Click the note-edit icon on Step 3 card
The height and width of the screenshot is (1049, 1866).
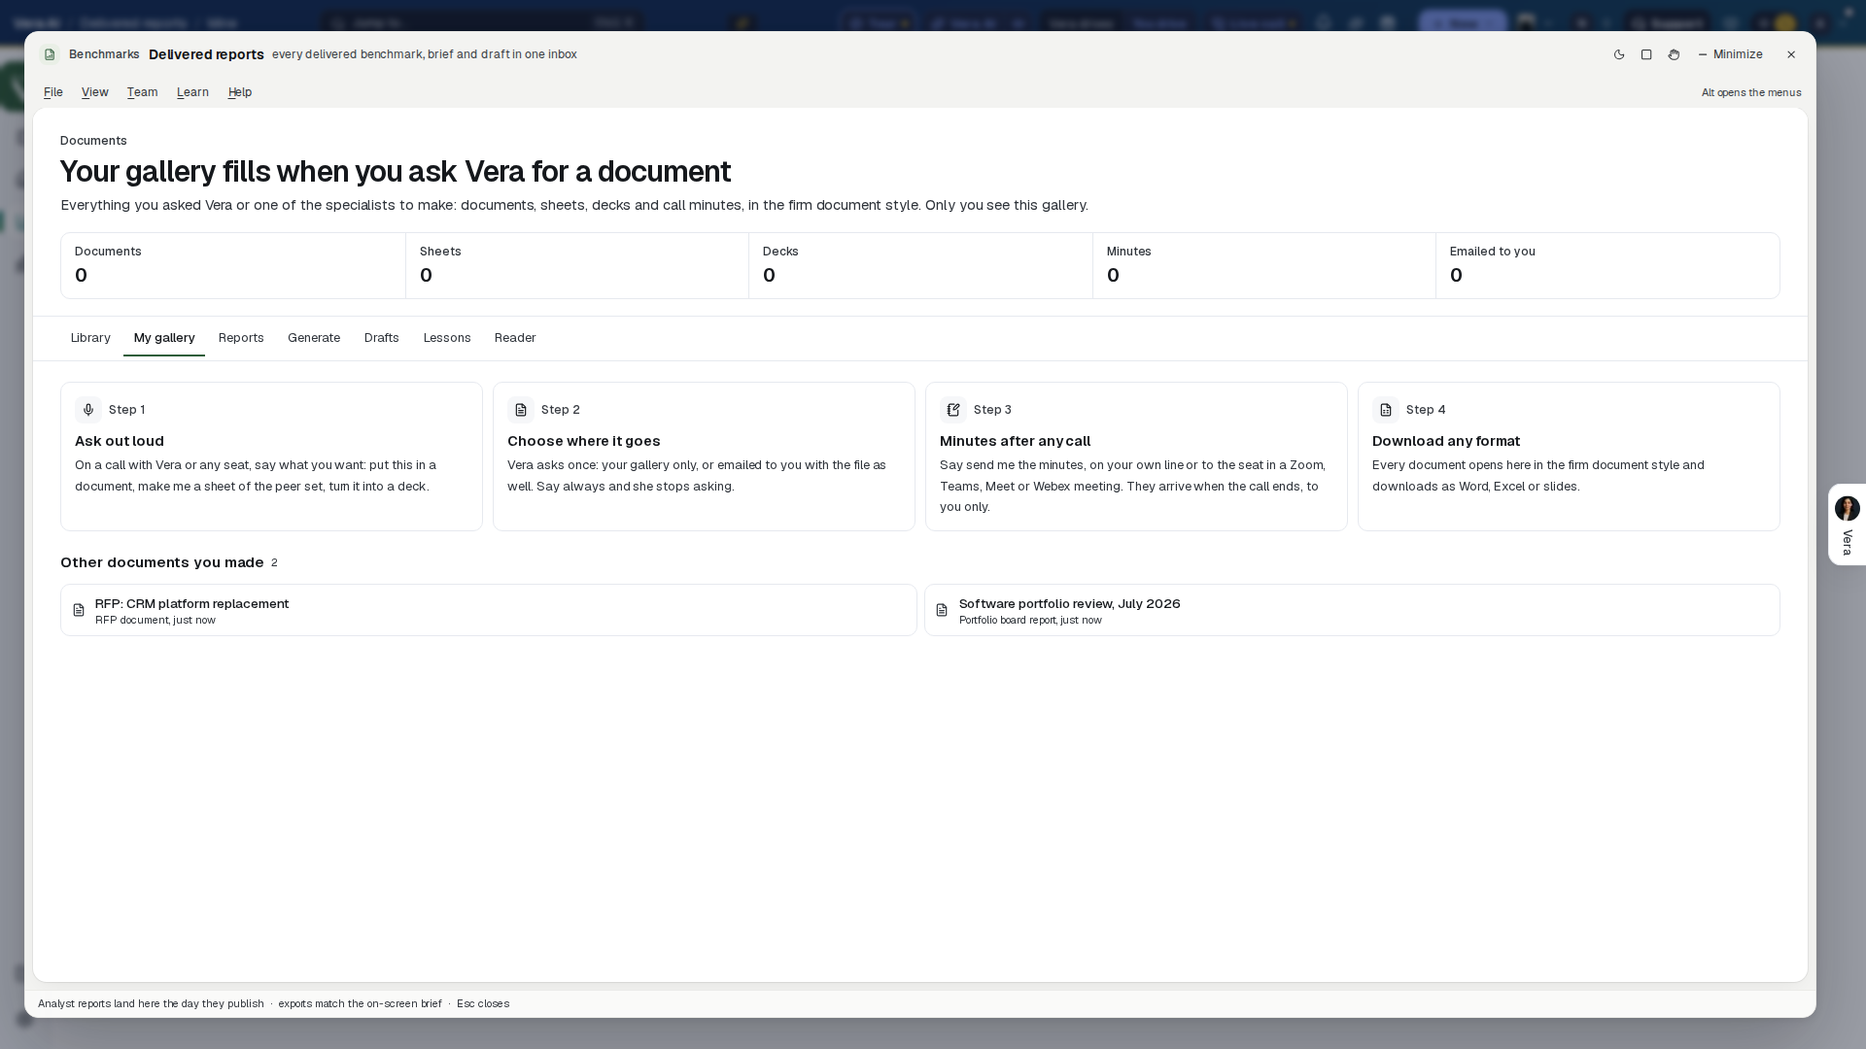(x=953, y=410)
